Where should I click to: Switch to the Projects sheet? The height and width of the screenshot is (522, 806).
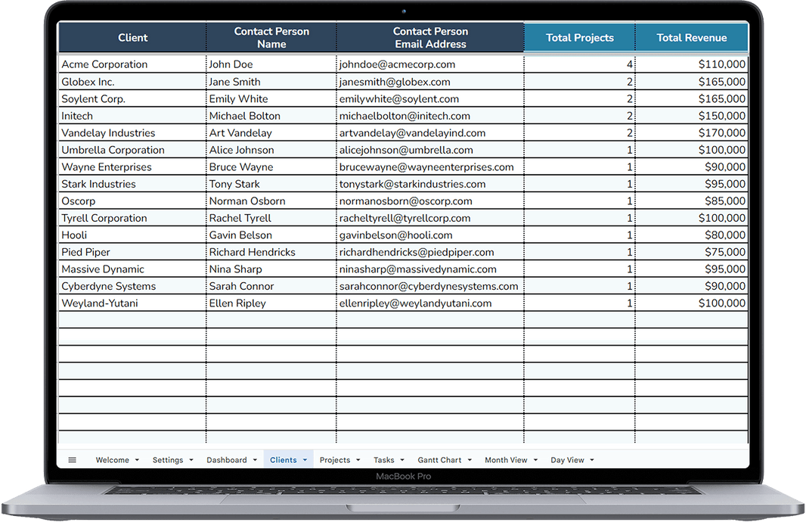click(x=334, y=459)
